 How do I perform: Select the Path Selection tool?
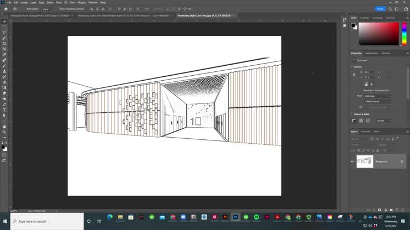point(4,116)
